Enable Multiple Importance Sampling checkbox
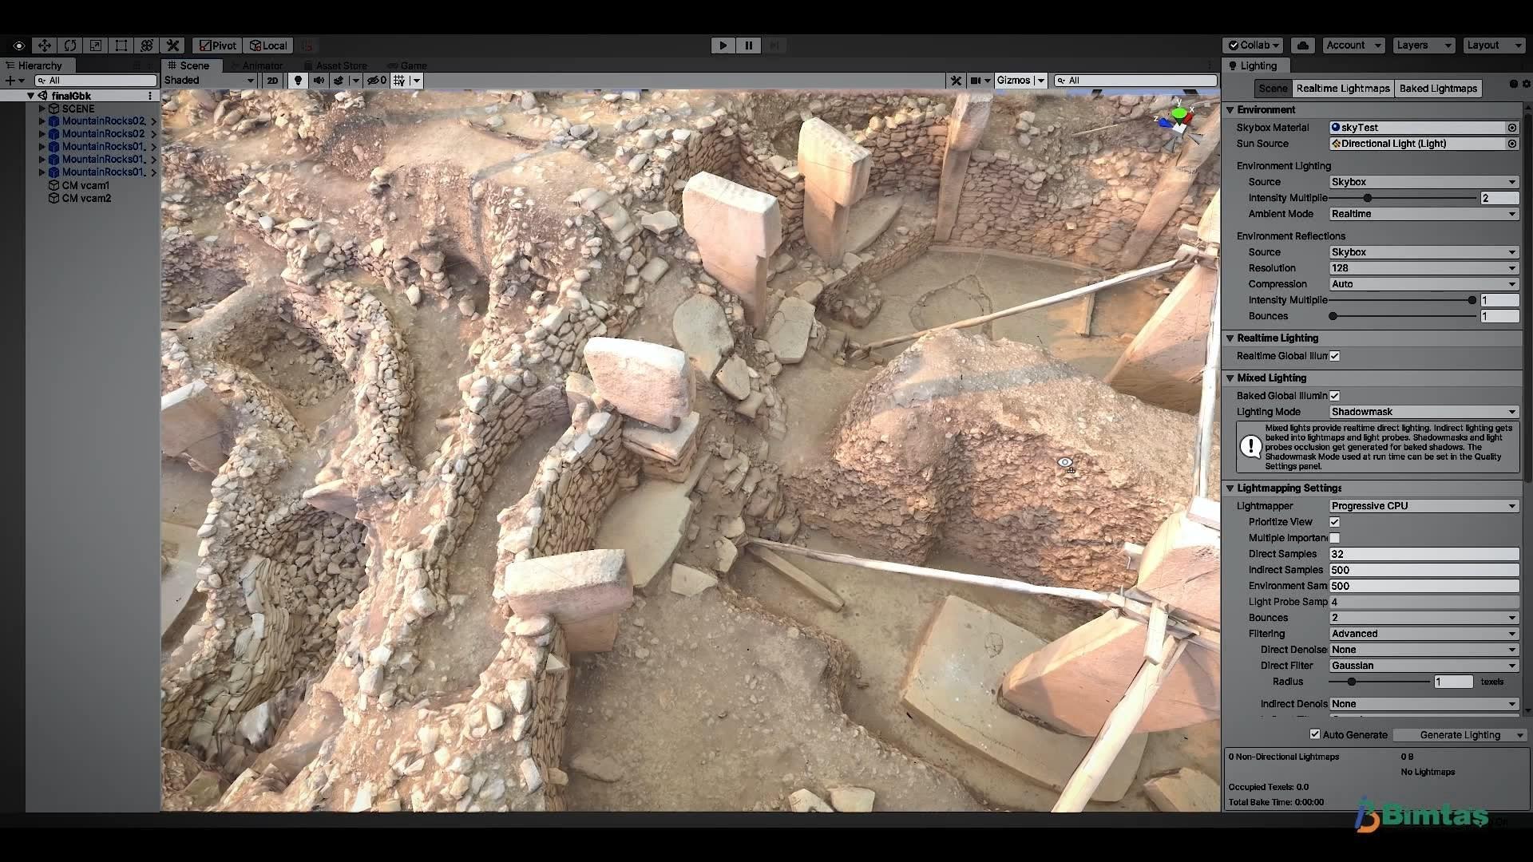Screen dimensions: 1533x862 click(1334, 538)
